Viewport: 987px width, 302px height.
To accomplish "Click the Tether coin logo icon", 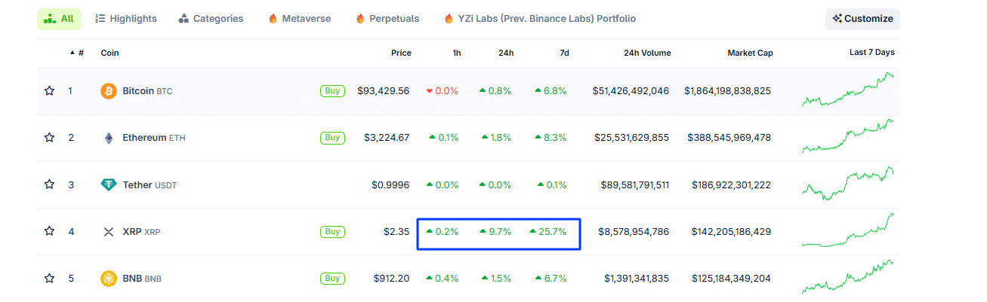I will [109, 185].
